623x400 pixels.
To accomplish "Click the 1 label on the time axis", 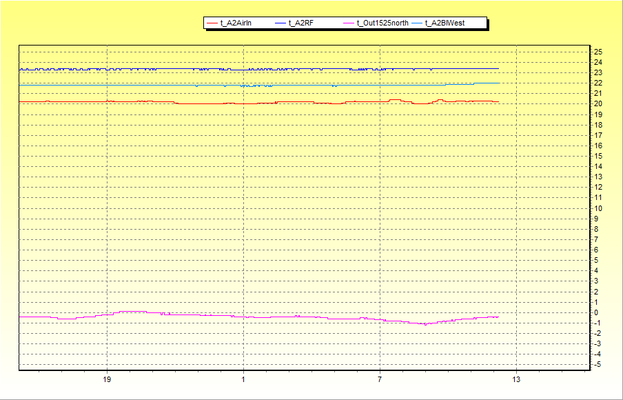I will pyautogui.click(x=243, y=379).
